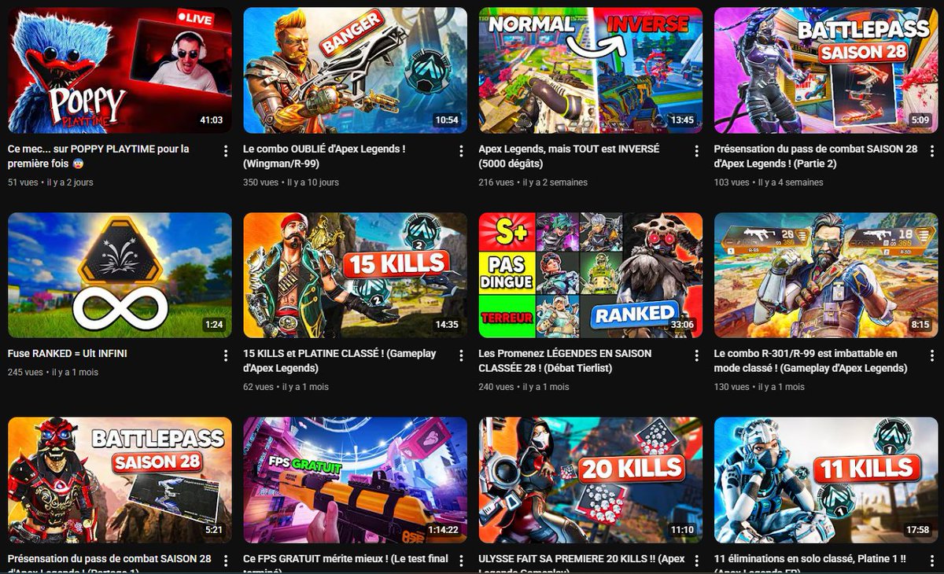
Task: Open title 'Le combo R-301/R-99 est imbattable'
Action: click(x=811, y=361)
